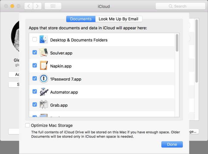Click the iCloud pane scrollbar behind the sheet
The height and width of the screenshot is (154, 208).
point(197,51)
